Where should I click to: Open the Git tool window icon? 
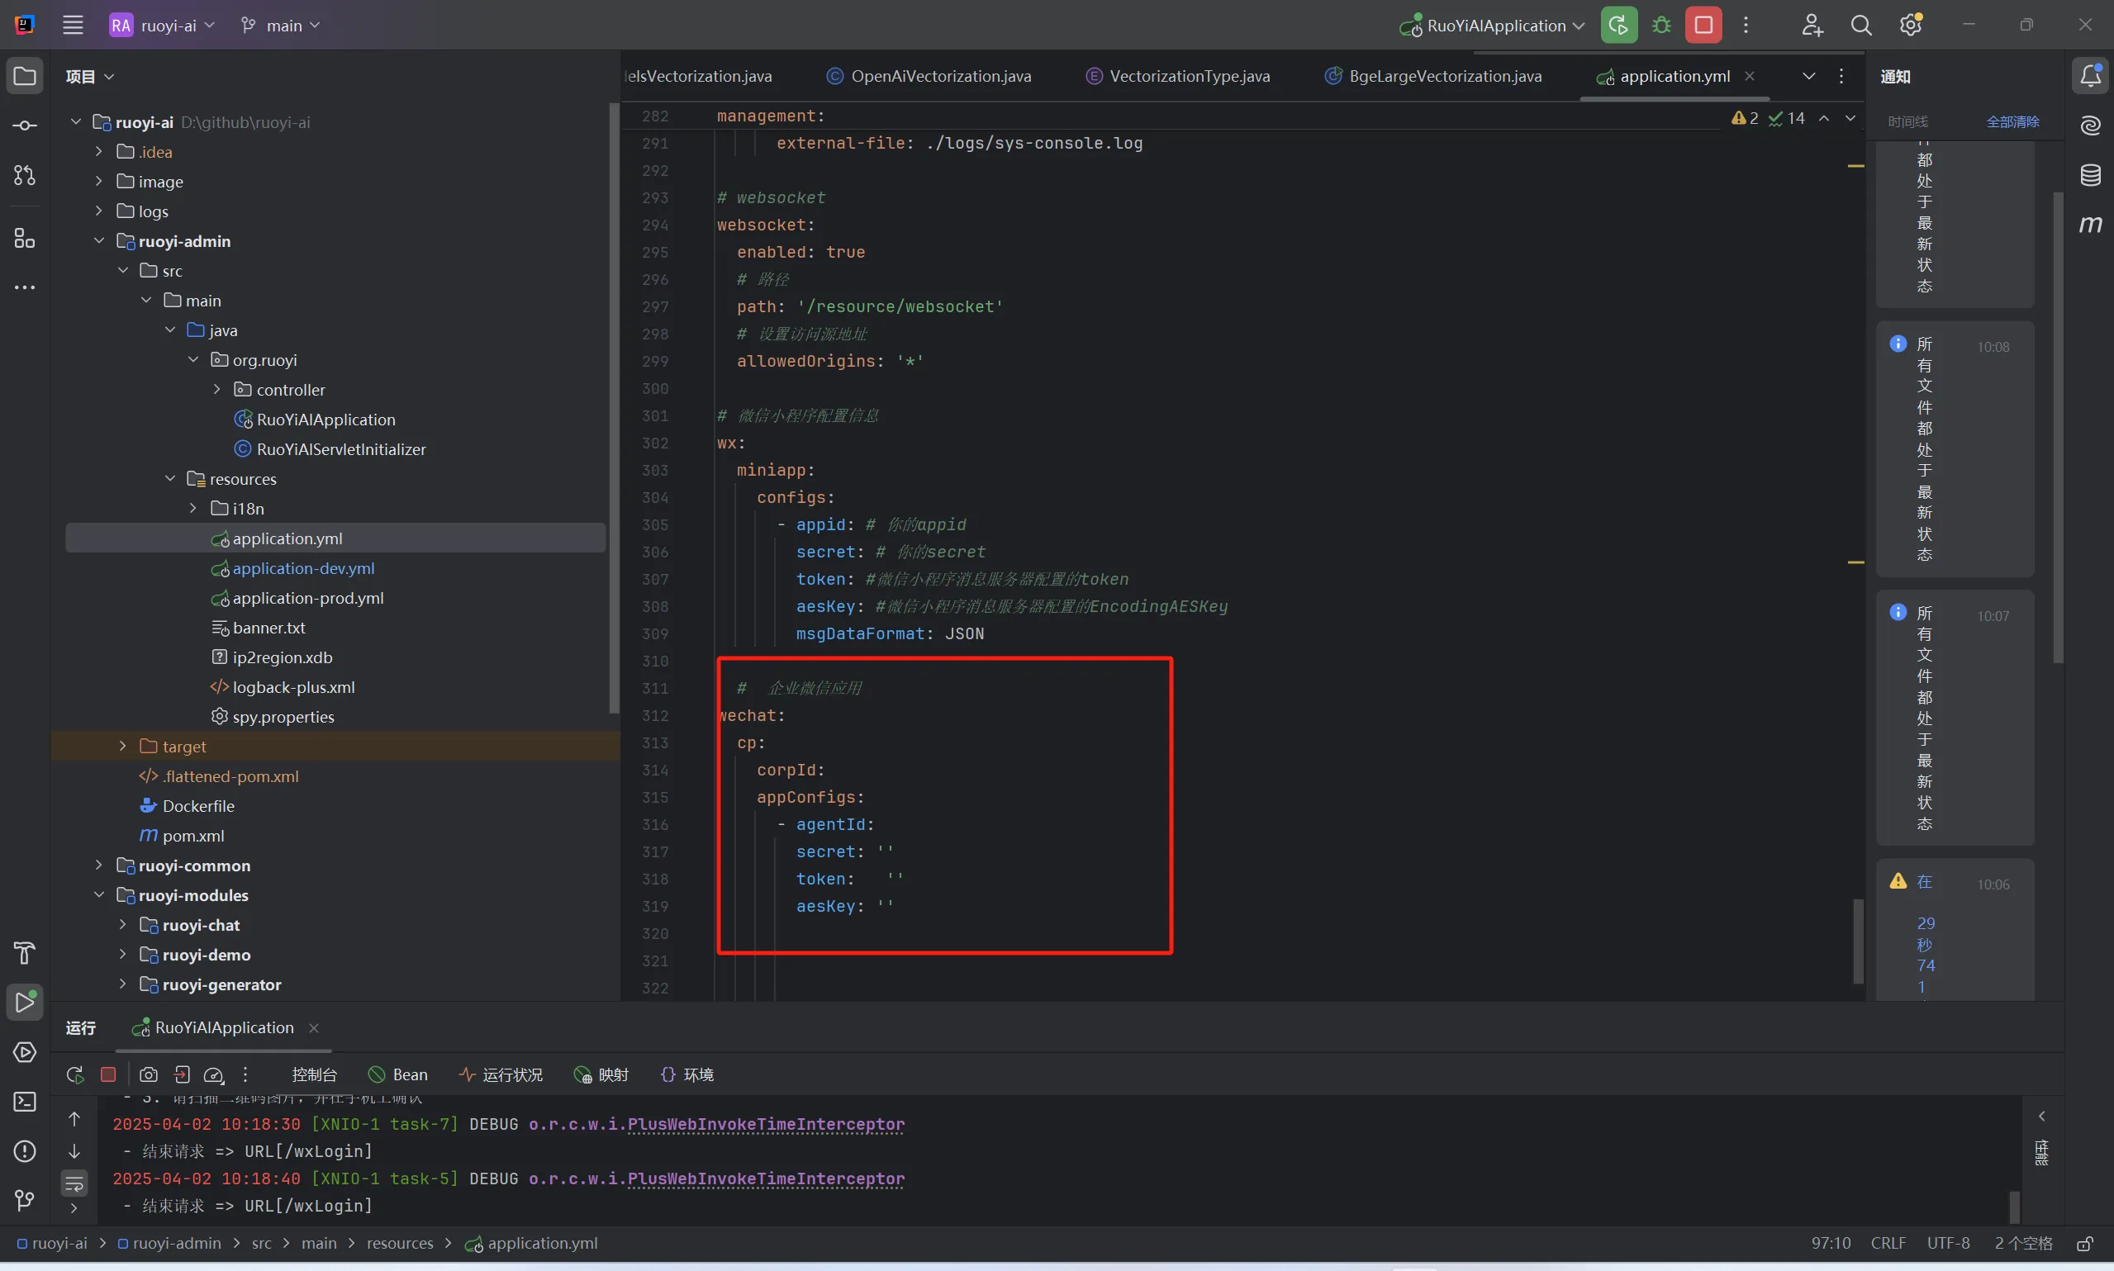(25, 1200)
